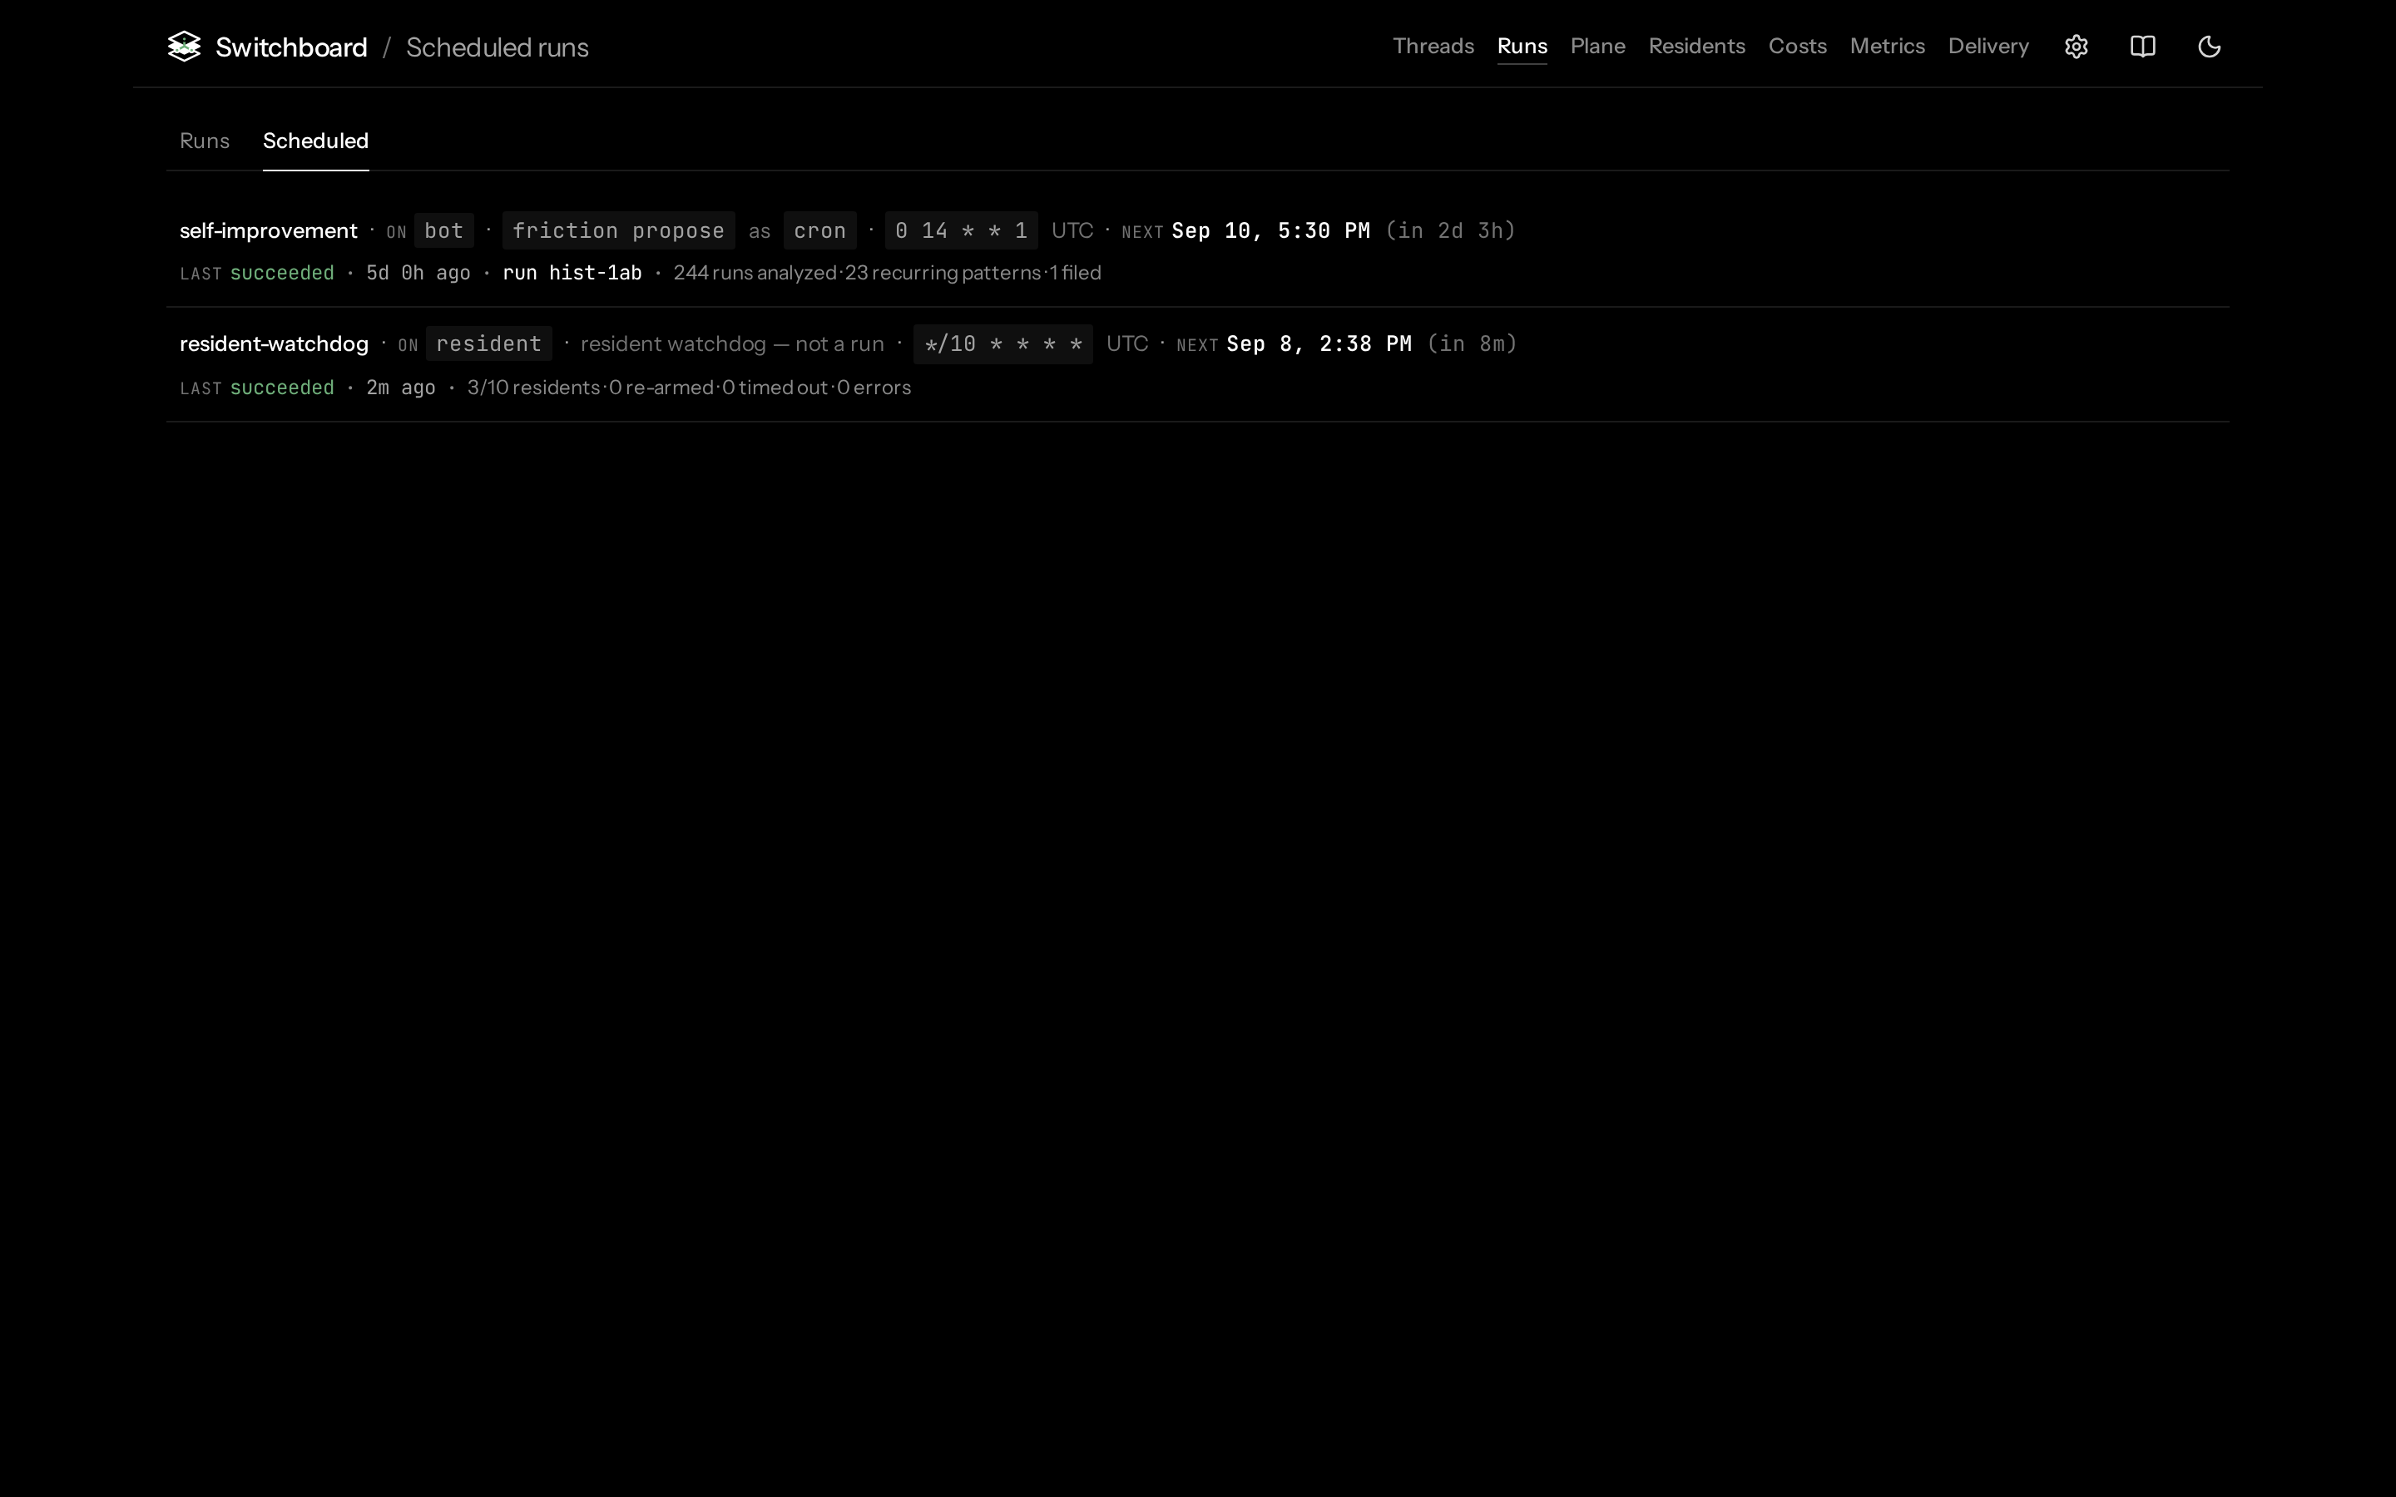2396x1497 pixels.
Task: Click the */10 * * * * cron expression
Action: pyautogui.click(x=1003, y=343)
